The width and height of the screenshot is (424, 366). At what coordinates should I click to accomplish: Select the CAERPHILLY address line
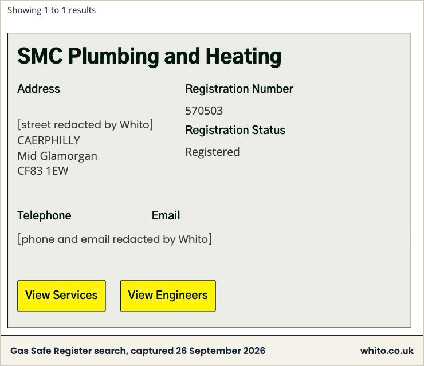coord(49,140)
